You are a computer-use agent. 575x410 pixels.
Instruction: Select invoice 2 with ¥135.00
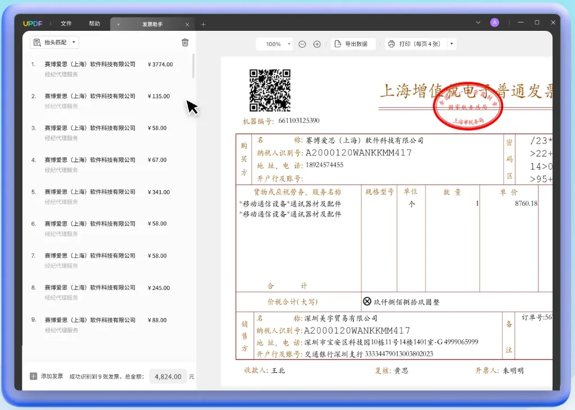click(x=108, y=101)
